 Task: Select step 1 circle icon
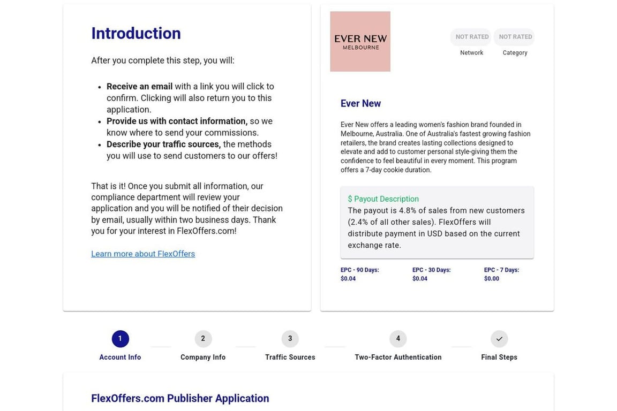point(120,339)
